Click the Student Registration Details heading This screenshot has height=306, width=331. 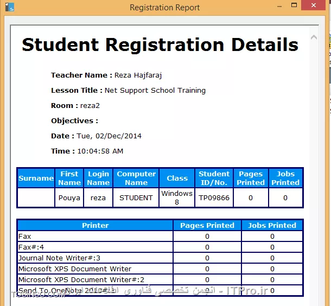pos(160,44)
